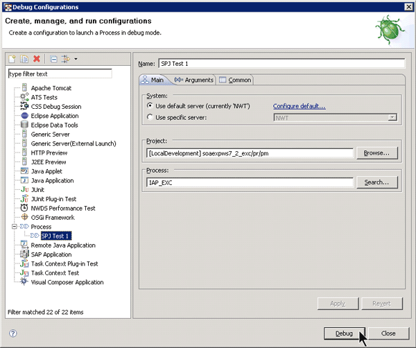Viewport: 416px width, 348px height.
Task: Click the New launch configuration icon
Action: pos(12,60)
